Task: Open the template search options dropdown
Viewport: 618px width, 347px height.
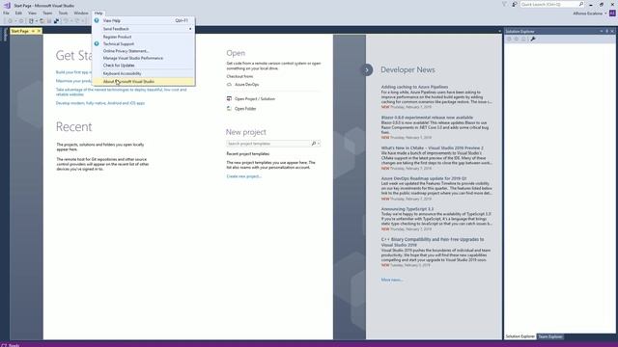Action: pyautogui.click(x=319, y=144)
